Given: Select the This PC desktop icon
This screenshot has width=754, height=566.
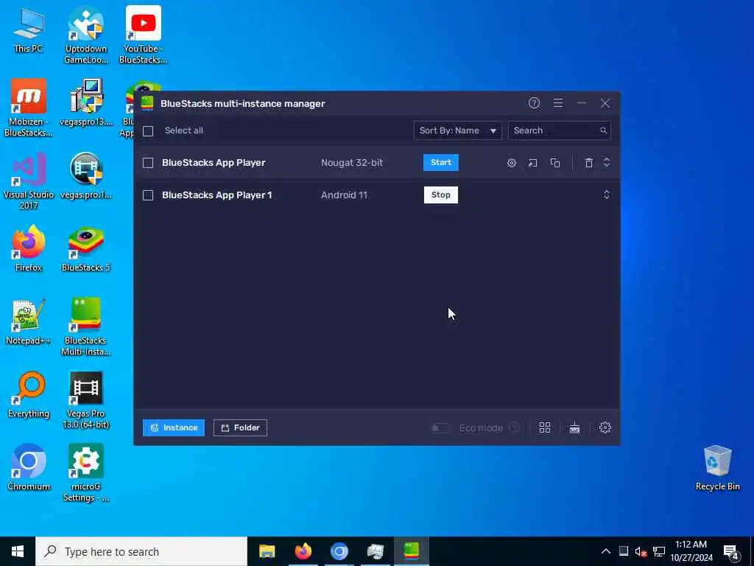Looking at the screenshot, I should [29, 29].
